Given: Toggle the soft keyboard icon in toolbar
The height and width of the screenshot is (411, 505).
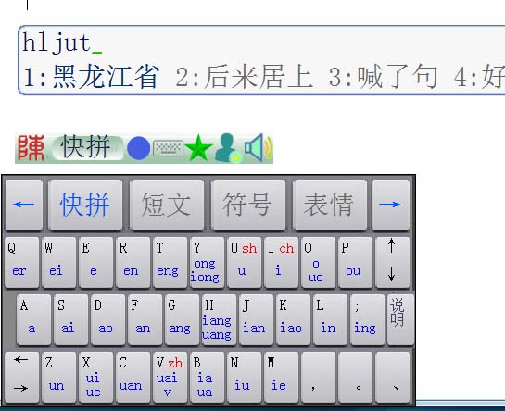Looking at the screenshot, I should point(168,148).
